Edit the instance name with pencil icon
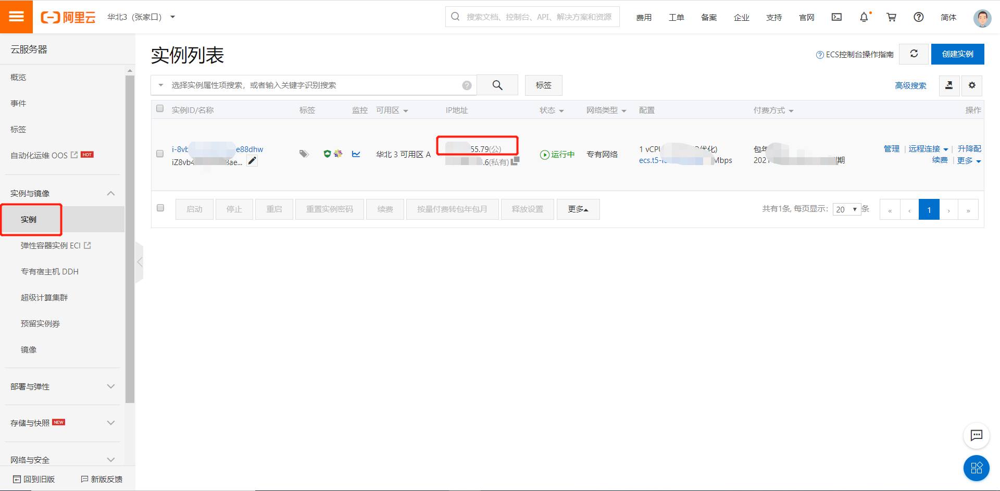This screenshot has width=1000, height=491. [252, 161]
